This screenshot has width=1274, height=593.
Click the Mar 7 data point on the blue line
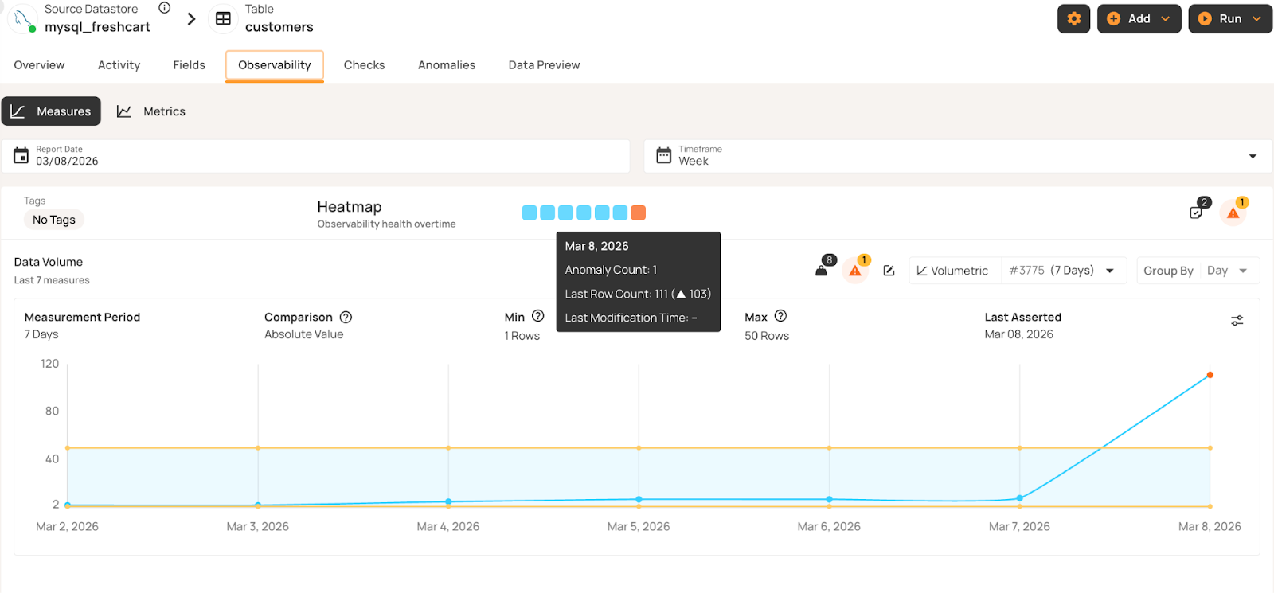pos(1020,498)
